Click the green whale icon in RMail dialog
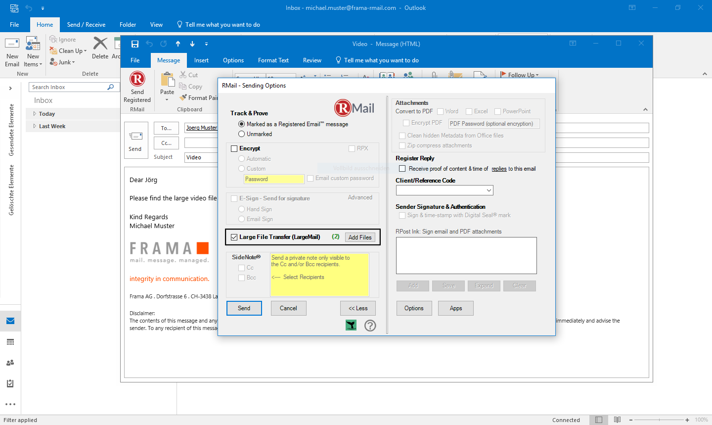This screenshot has height=425, width=712. 351,325
